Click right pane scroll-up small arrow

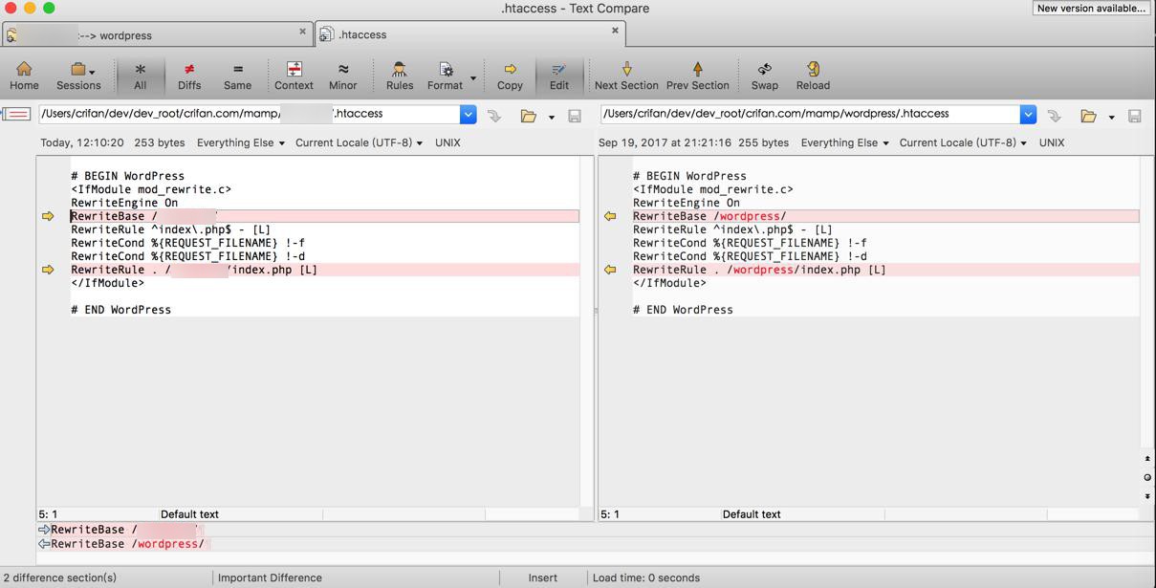(x=1147, y=459)
